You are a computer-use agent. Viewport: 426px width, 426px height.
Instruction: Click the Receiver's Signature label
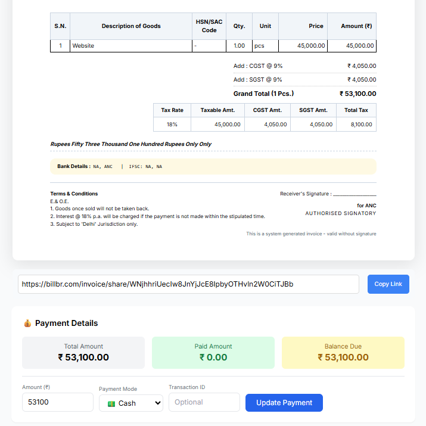click(306, 194)
